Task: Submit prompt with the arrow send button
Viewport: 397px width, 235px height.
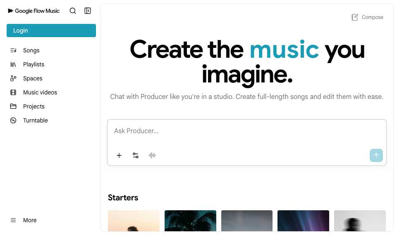Action: tap(376, 155)
